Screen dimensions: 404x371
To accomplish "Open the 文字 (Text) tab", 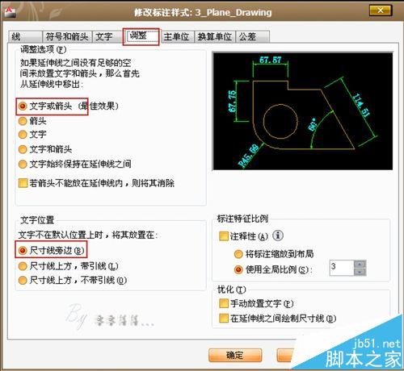I will point(107,36).
